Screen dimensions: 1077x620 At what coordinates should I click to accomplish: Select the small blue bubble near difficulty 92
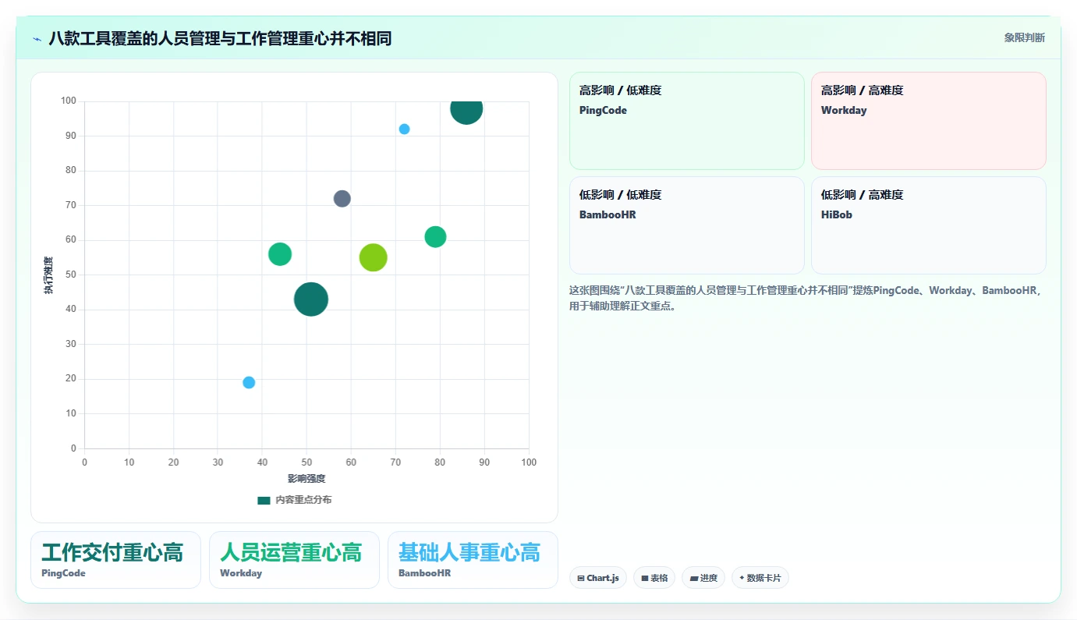click(404, 129)
